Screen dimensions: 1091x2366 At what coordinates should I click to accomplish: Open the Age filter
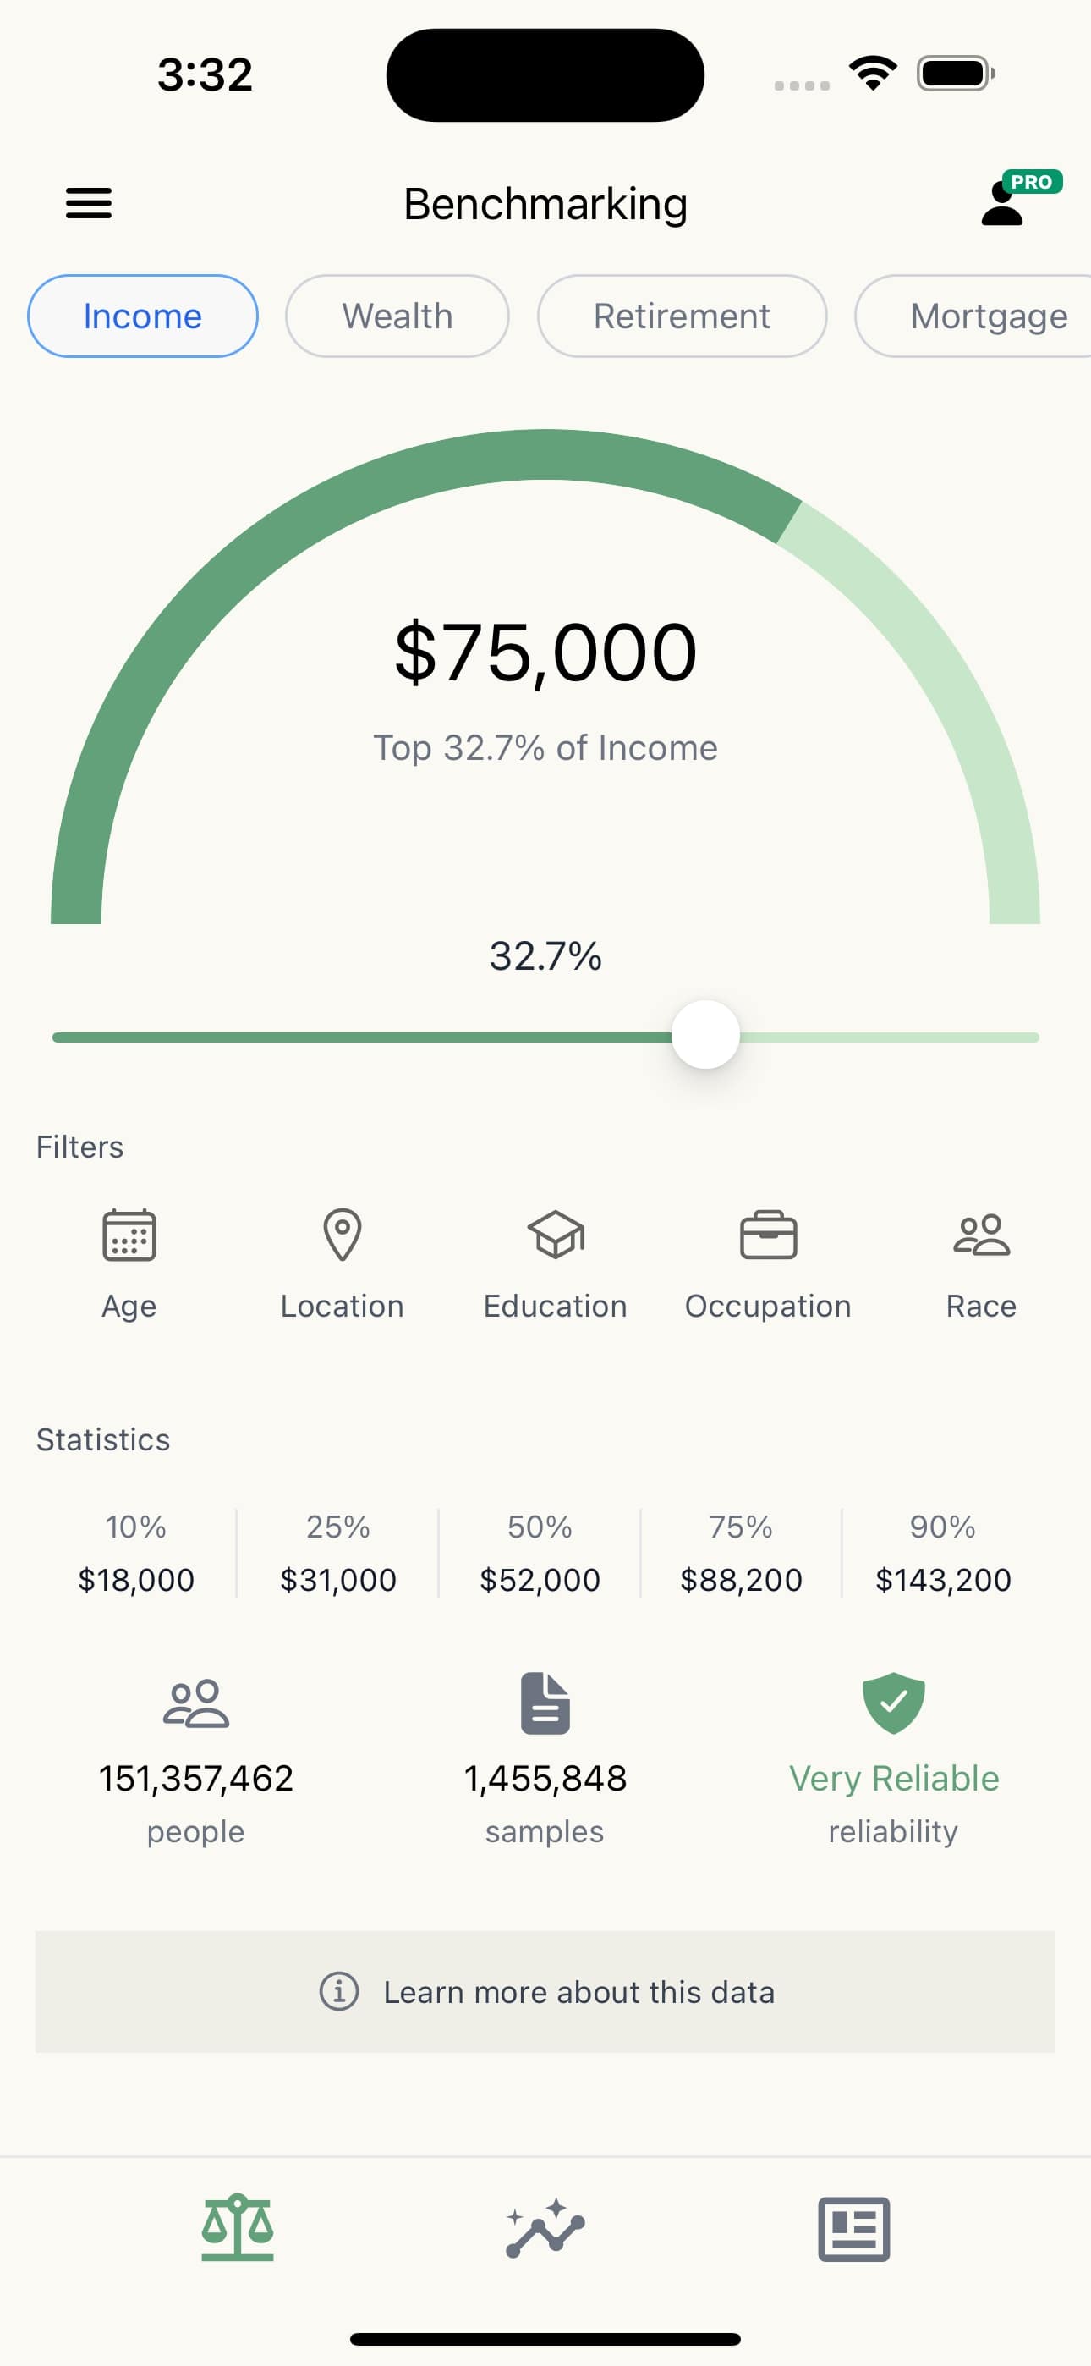point(129,1262)
